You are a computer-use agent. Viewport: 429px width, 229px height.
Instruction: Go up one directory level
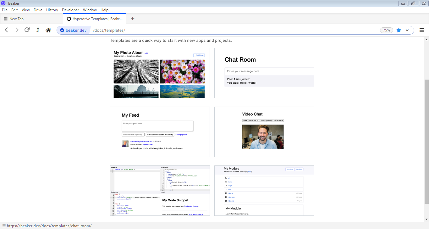(x=38, y=30)
